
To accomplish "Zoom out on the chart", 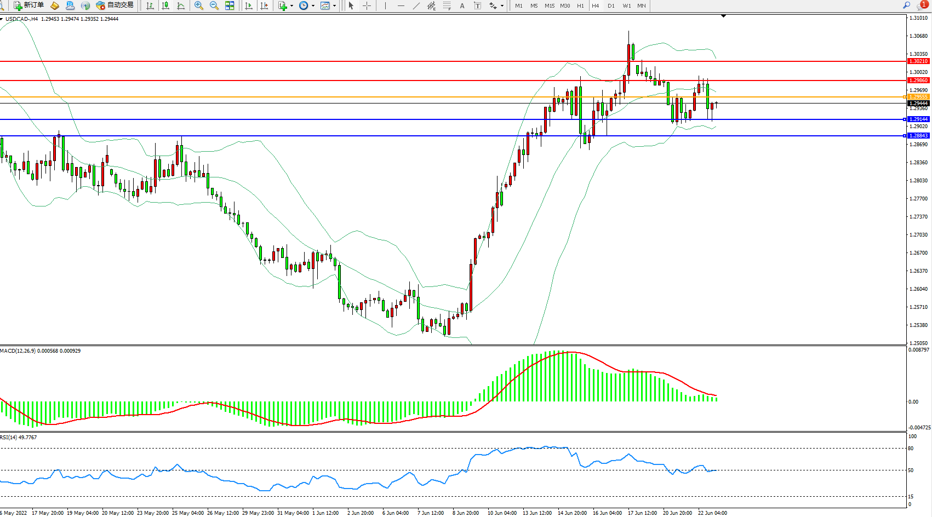I will point(214,5).
